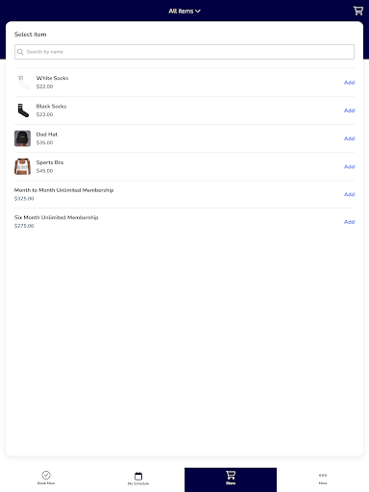Add Sports Bra to cart
369x492 pixels.
pyautogui.click(x=349, y=166)
